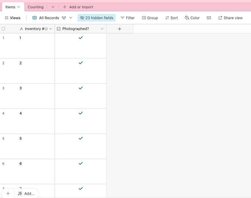Toggle the select-all records checkbox

point(3,29)
